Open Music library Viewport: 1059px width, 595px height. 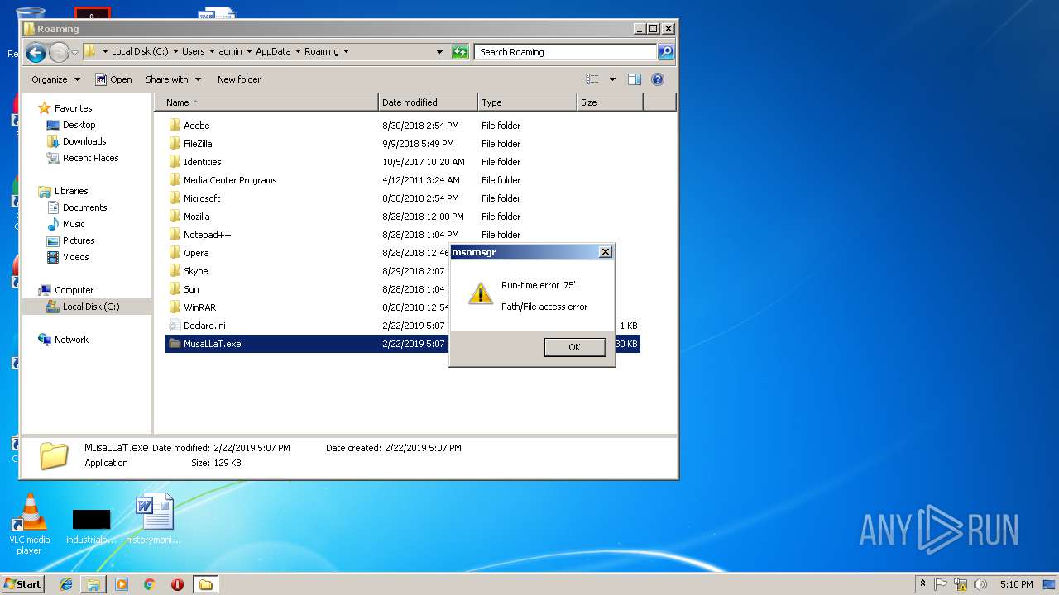pyautogui.click(x=74, y=224)
